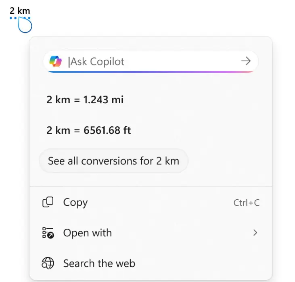
Task: Click the Copilot logo icon
Action: pyautogui.click(x=56, y=61)
